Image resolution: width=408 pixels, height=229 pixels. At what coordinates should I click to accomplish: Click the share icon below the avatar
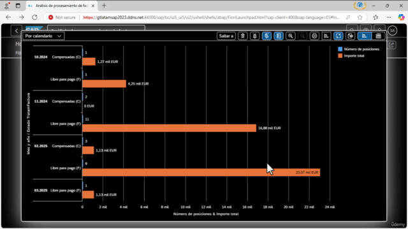pos(391,45)
